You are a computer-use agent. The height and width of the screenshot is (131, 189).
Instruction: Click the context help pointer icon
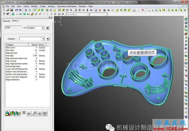click(x=8, y=14)
